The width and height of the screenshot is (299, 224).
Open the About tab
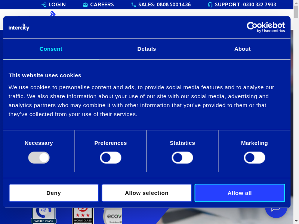point(243,49)
